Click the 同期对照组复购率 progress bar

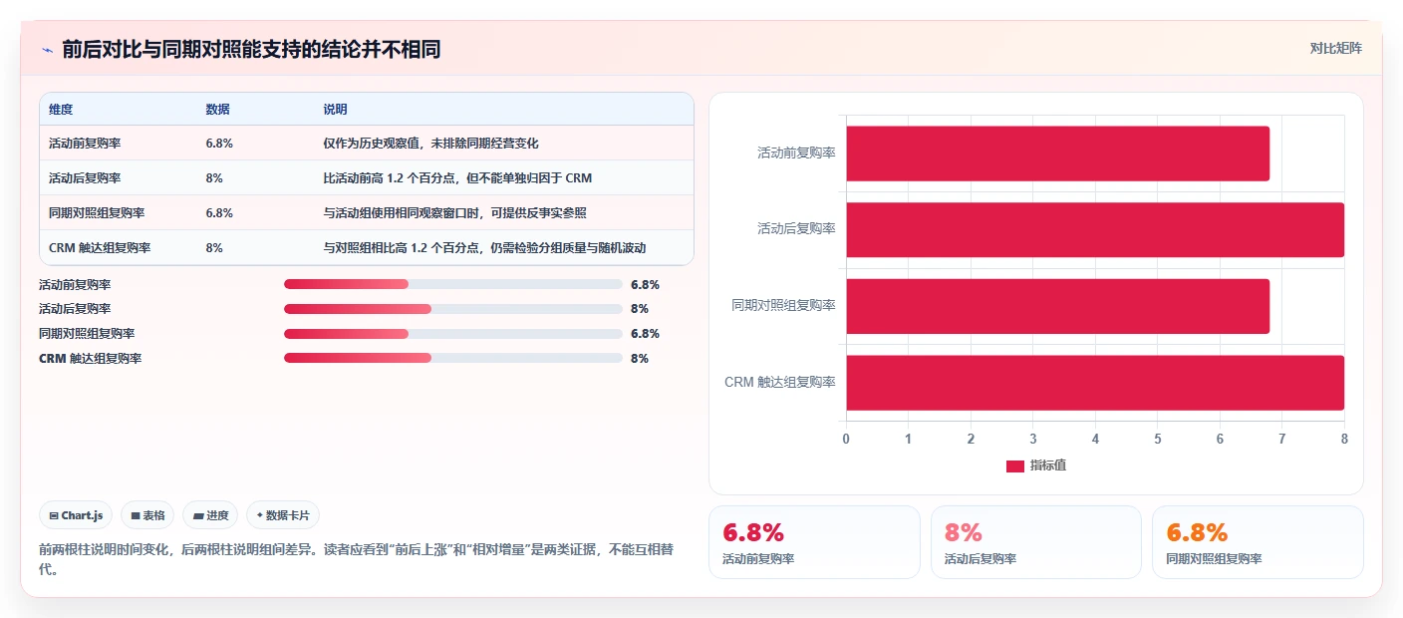452,333
